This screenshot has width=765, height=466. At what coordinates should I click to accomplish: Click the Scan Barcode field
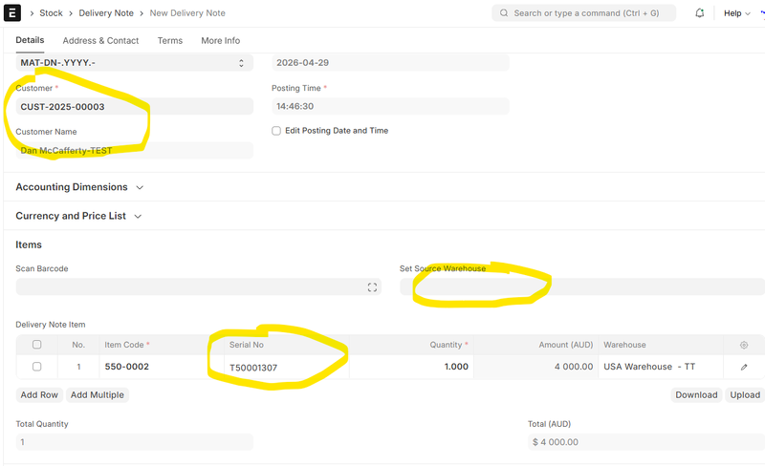(199, 287)
